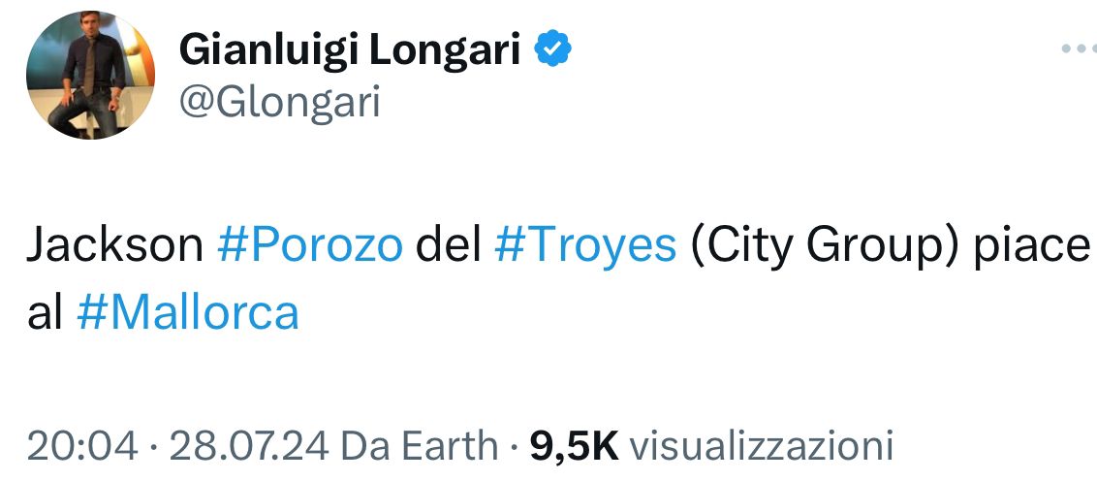Open the three-dot more options menu
Image resolution: width=1097 pixels, height=481 pixels.
click(1078, 47)
